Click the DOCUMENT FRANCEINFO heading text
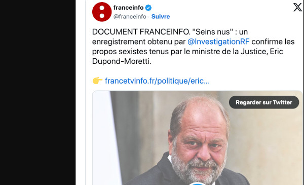Image resolution: width=304 pixels, height=185 pixels. pos(141,32)
